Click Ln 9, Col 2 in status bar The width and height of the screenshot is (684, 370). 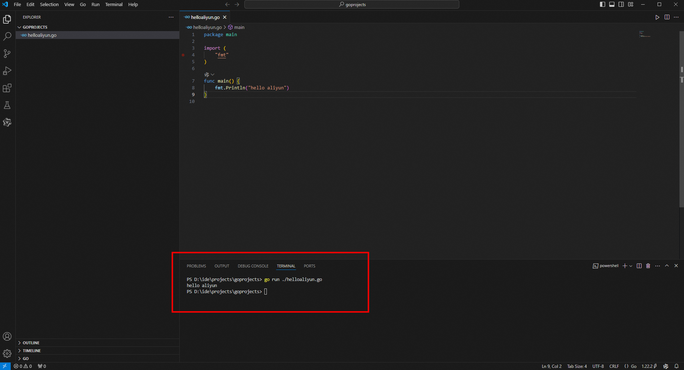[x=551, y=366]
